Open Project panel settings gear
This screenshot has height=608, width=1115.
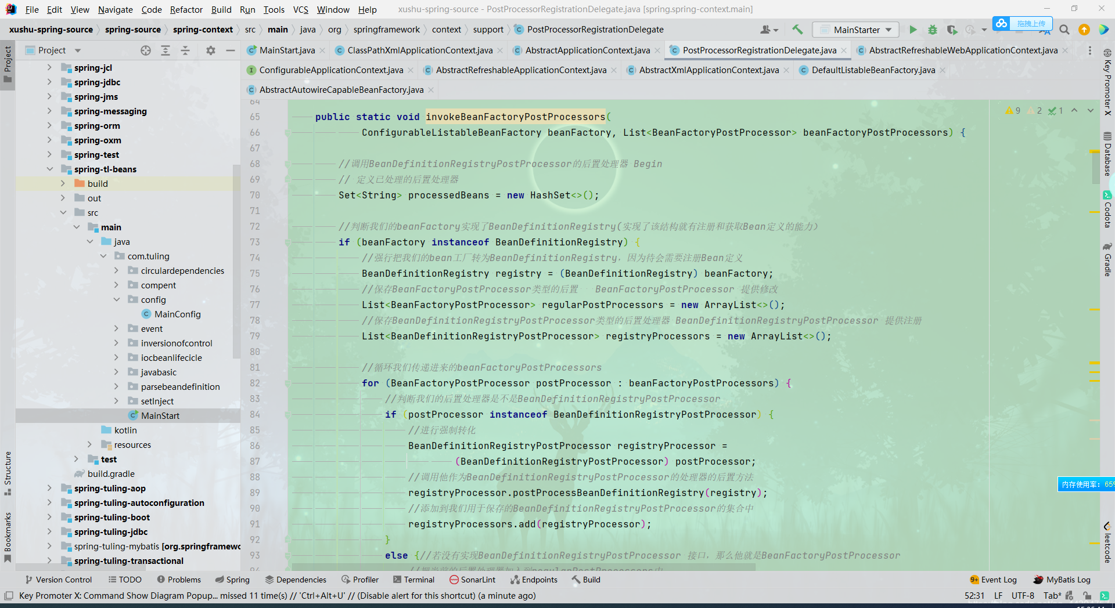pos(211,50)
